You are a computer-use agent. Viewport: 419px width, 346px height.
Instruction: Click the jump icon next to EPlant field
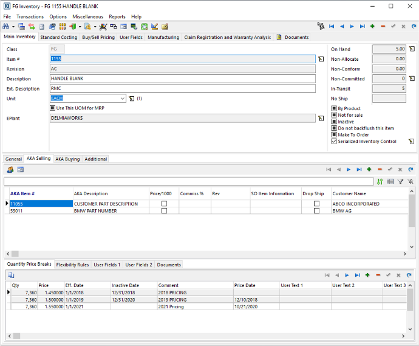(x=321, y=119)
